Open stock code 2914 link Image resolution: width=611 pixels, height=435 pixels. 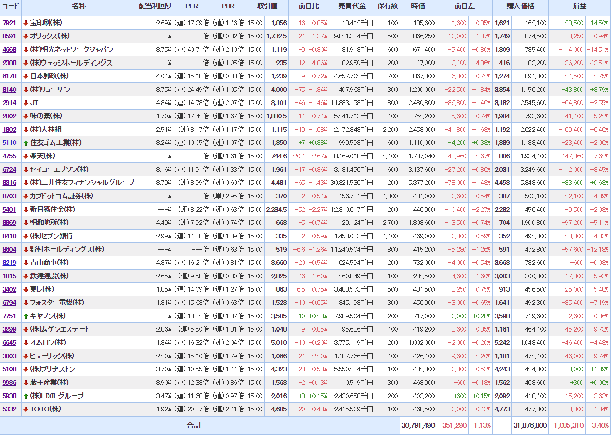[x=9, y=102]
